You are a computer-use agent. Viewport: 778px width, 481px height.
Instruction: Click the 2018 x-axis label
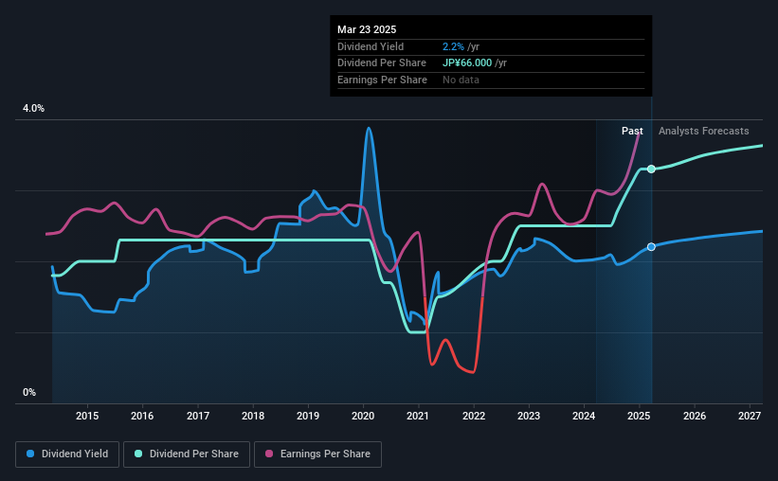point(253,416)
